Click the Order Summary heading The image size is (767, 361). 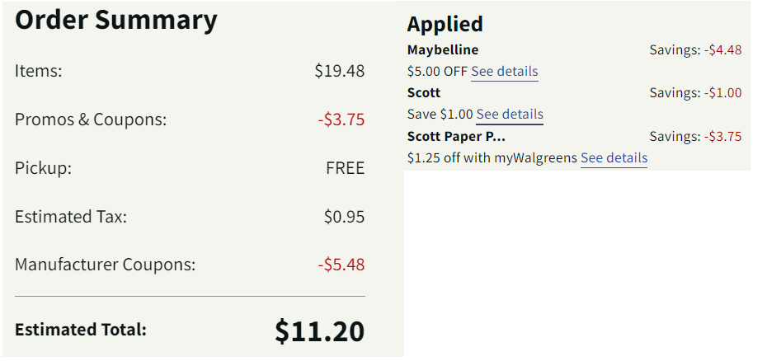[116, 21]
